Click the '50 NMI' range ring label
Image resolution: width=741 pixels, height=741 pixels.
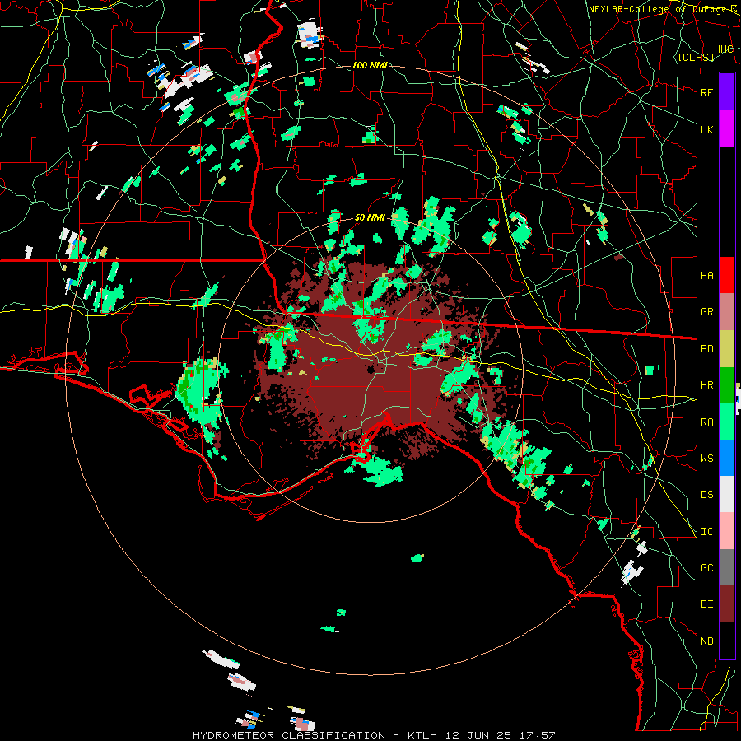coord(370,218)
